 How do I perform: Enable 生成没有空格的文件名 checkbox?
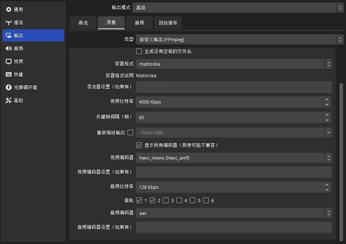point(139,51)
